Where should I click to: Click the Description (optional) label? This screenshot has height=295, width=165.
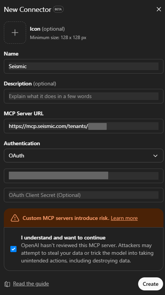click(x=30, y=84)
